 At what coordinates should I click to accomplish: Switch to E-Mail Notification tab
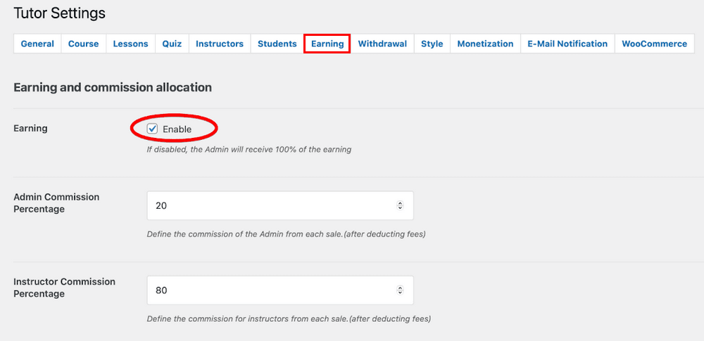tap(567, 44)
